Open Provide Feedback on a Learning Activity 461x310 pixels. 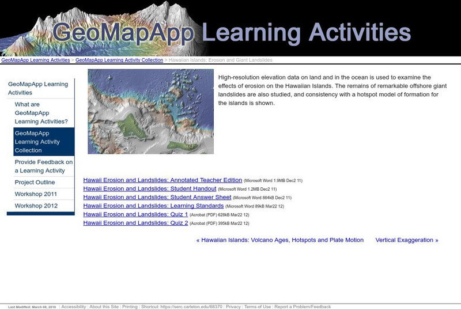(x=44, y=166)
